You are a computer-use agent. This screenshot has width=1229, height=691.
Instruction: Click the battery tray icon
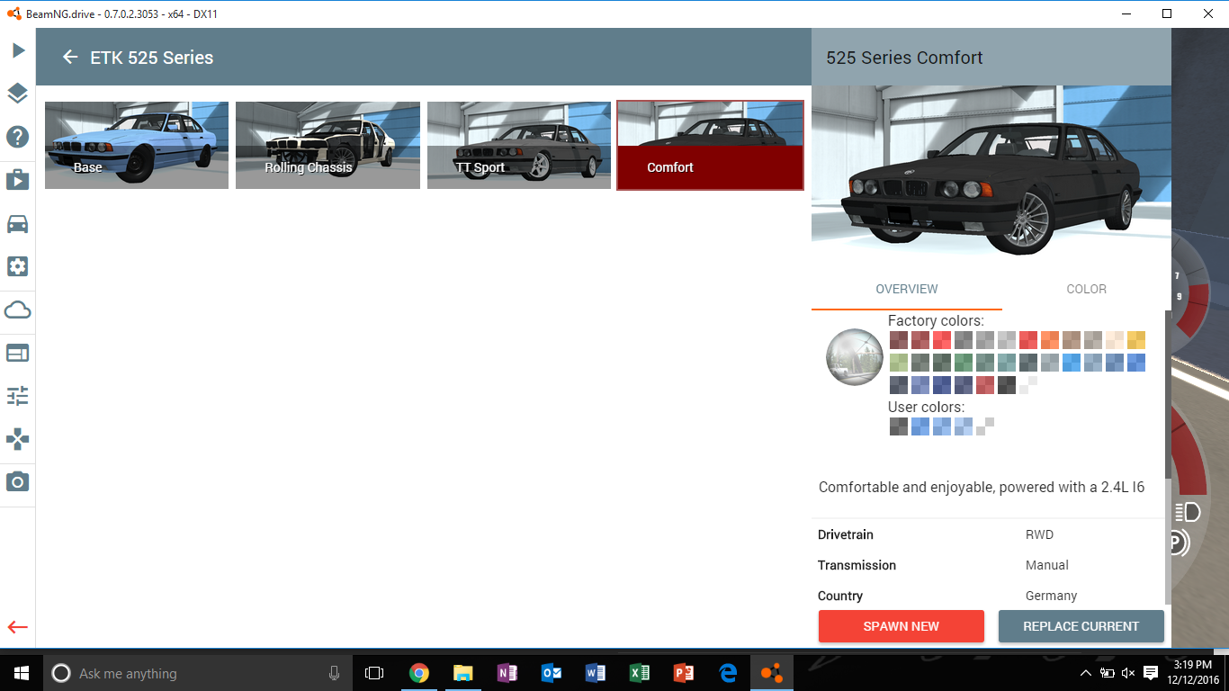[1107, 673]
